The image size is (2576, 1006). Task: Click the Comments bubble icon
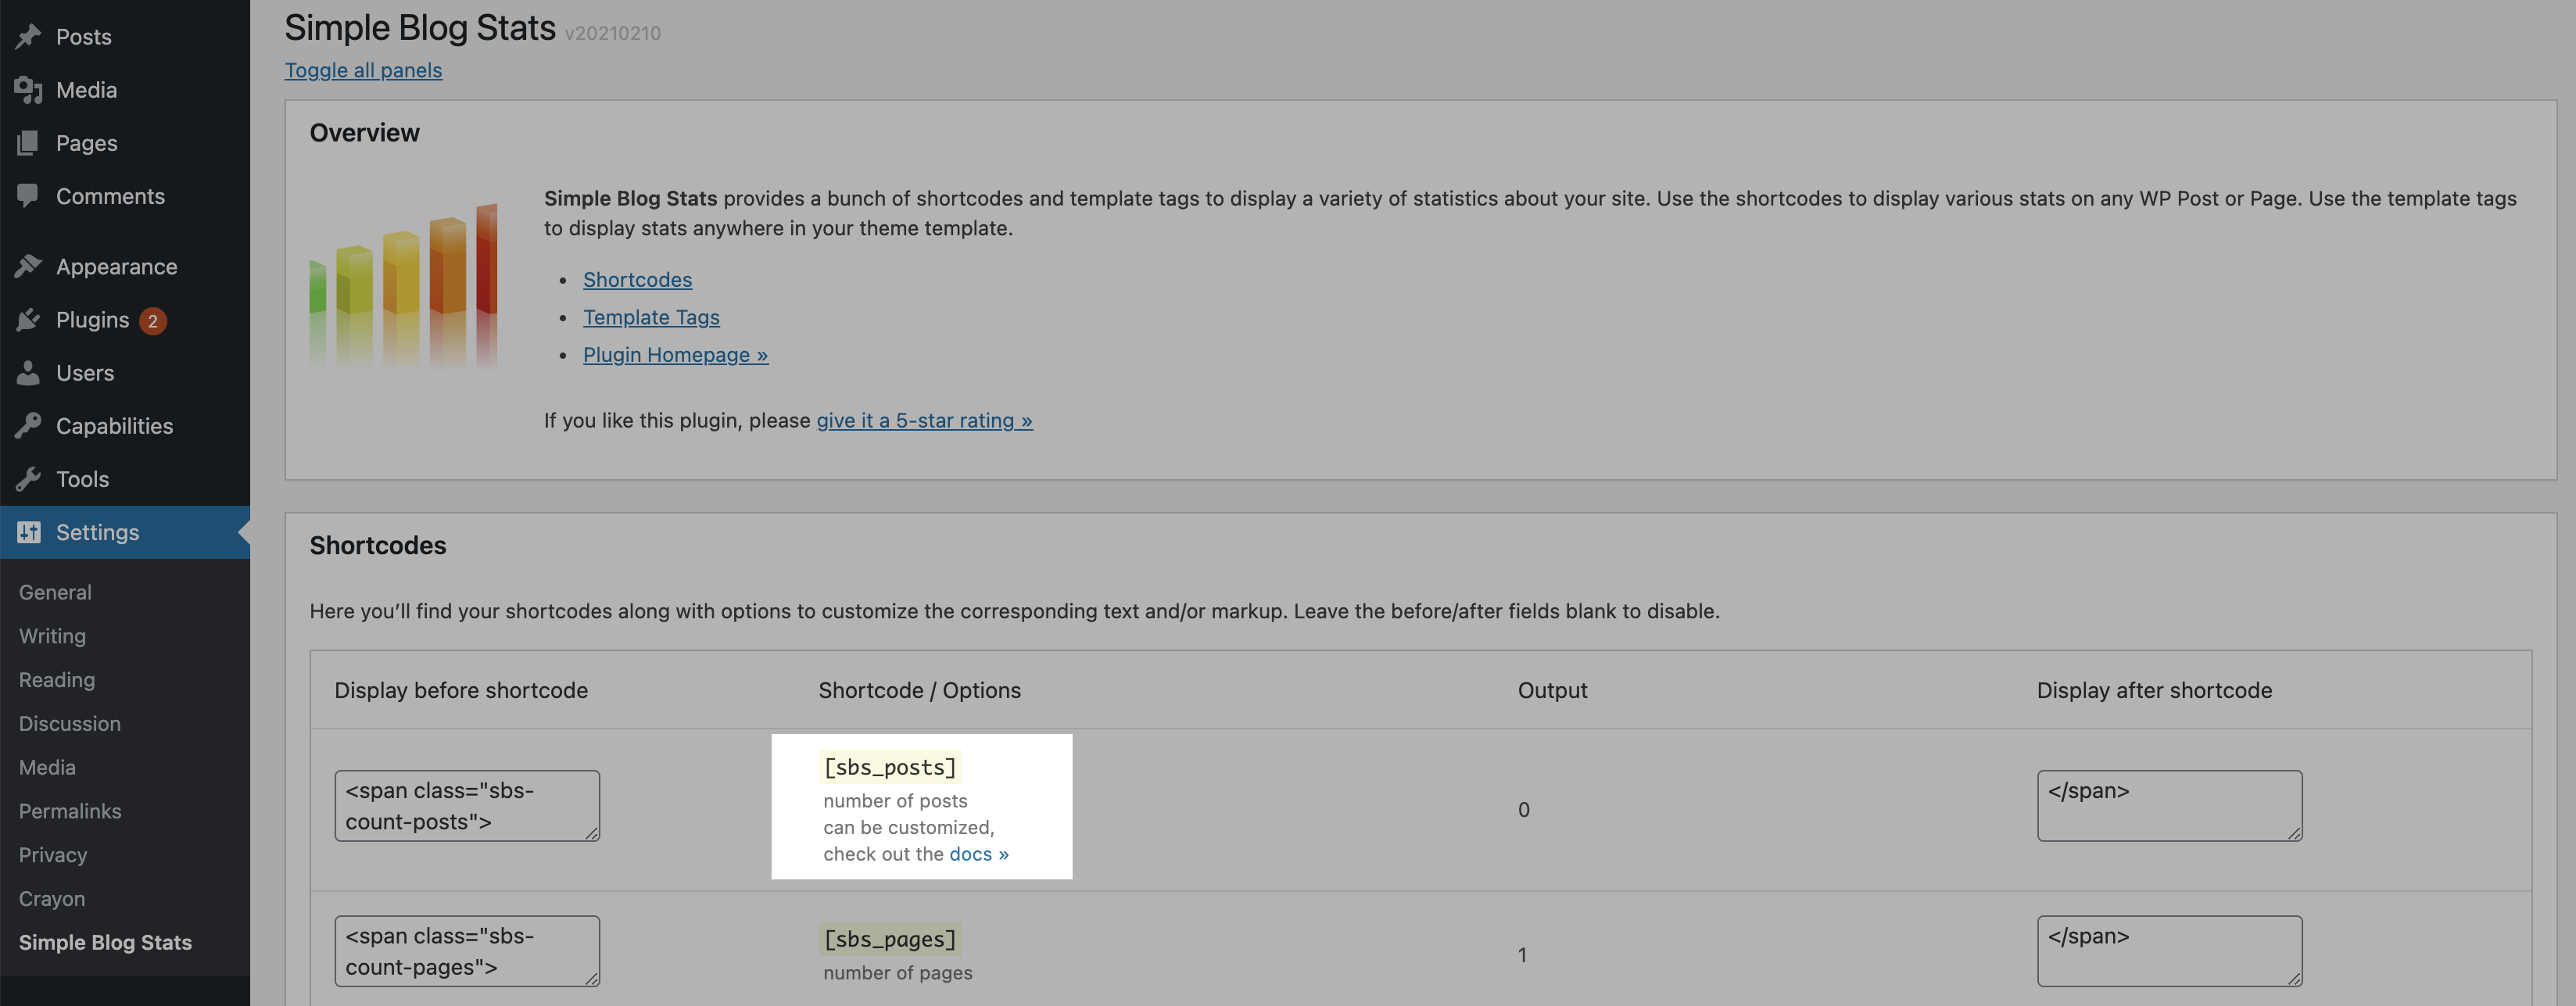click(28, 196)
